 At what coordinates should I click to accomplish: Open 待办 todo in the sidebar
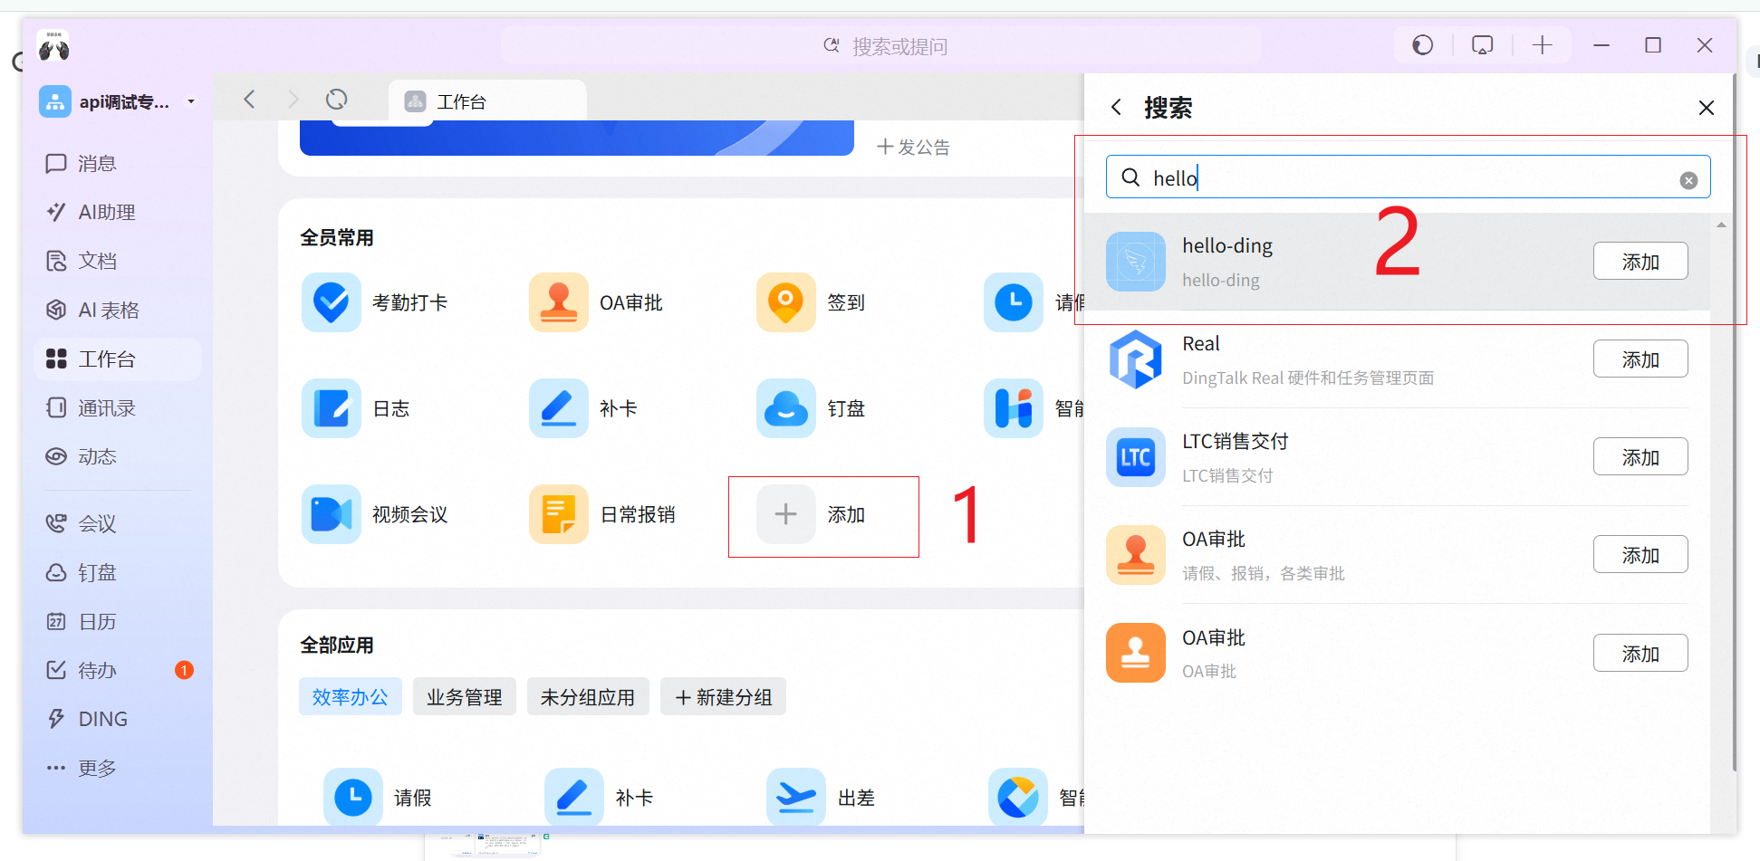tap(118, 670)
